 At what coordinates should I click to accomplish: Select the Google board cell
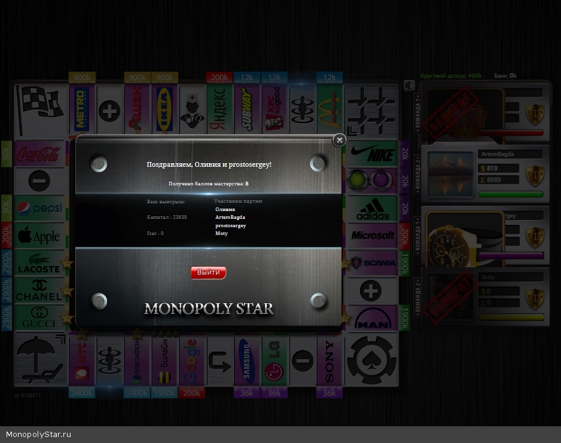click(192, 361)
